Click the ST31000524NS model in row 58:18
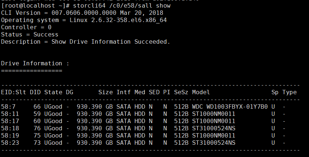 (214, 128)
